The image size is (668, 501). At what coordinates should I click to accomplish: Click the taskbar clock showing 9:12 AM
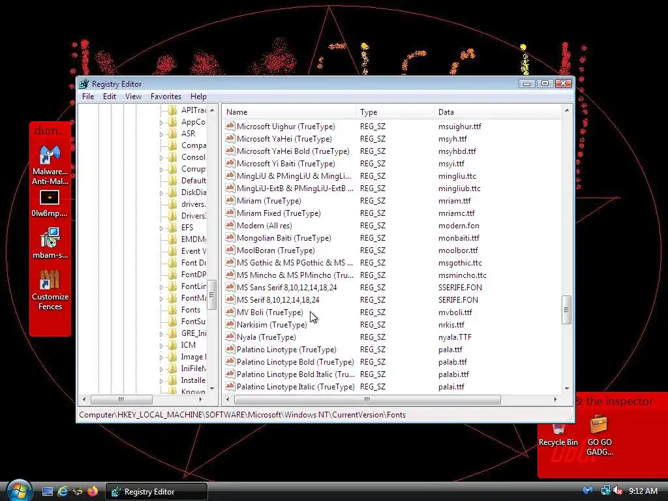(x=643, y=491)
